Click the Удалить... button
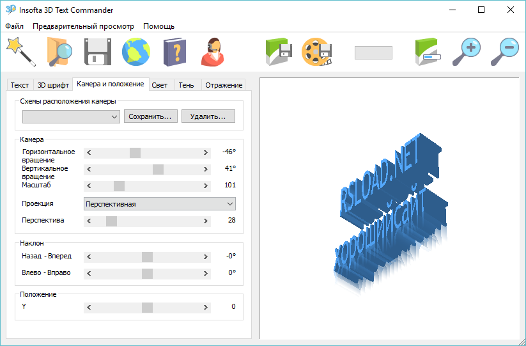The height and width of the screenshot is (346, 526). click(x=208, y=116)
